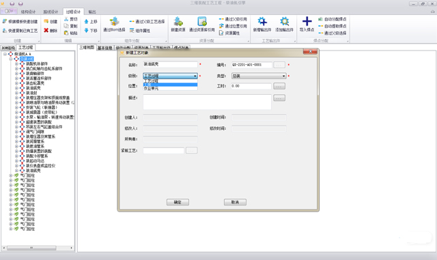Click the 复制 icon in the ribbon

[x=66, y=26]
